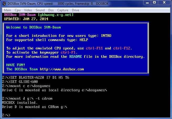Open the Dos menu

(51, 10)
